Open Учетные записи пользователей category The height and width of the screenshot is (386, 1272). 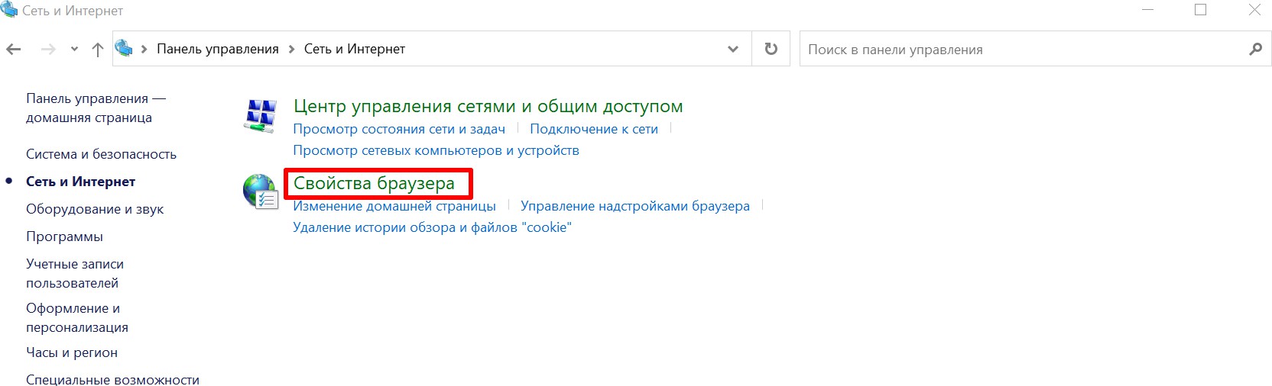point(75,273)
